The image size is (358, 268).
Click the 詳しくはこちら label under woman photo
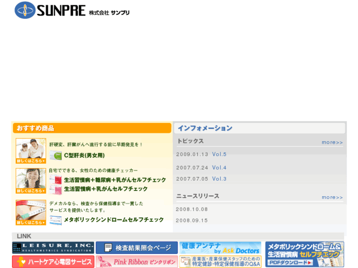point(31,191)
